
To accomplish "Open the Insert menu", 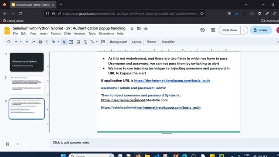I will [x=44, y=34].
